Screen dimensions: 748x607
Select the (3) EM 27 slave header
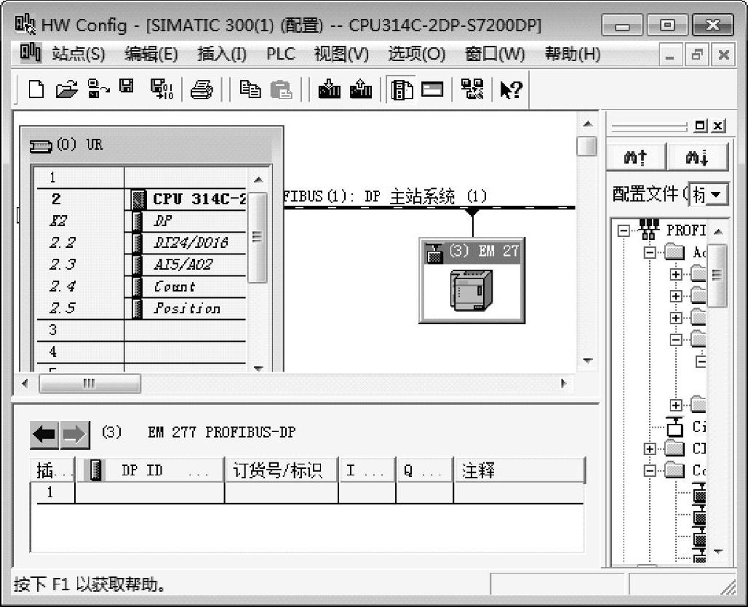[x=472, y=251]
